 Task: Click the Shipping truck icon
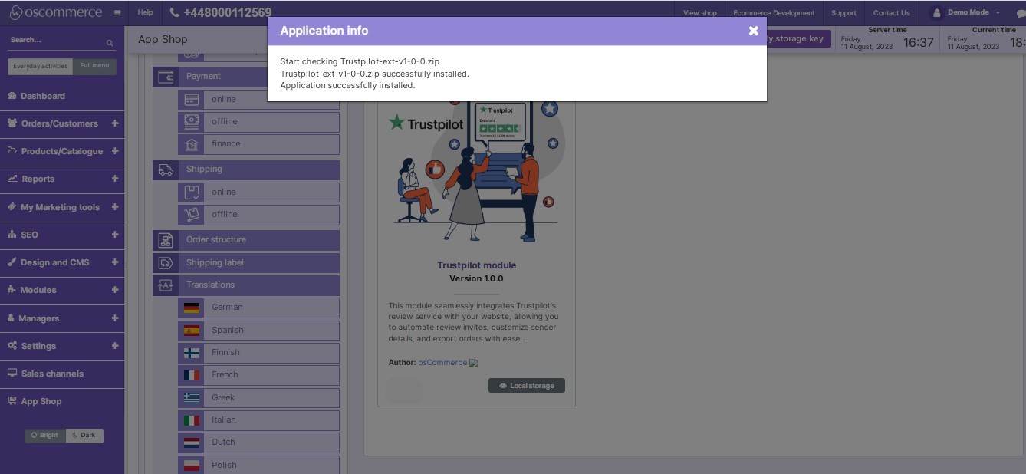coord(166,170)
